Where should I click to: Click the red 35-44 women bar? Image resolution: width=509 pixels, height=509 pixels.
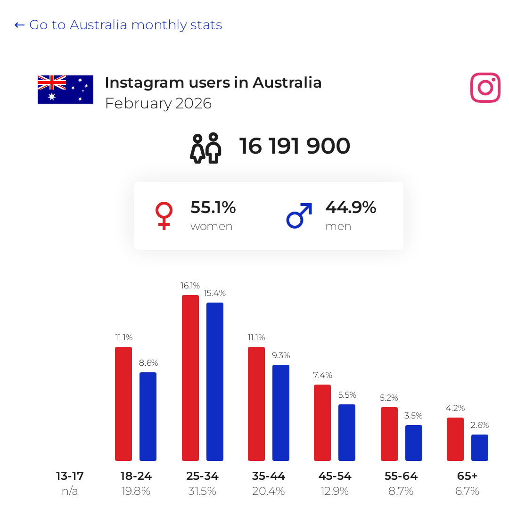(x=256, y=404)
